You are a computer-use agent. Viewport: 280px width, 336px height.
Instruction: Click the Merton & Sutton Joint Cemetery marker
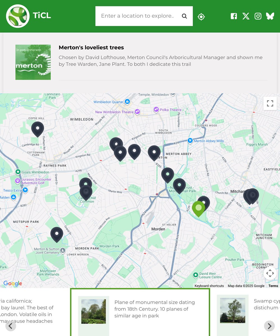[x=63, y=251]
